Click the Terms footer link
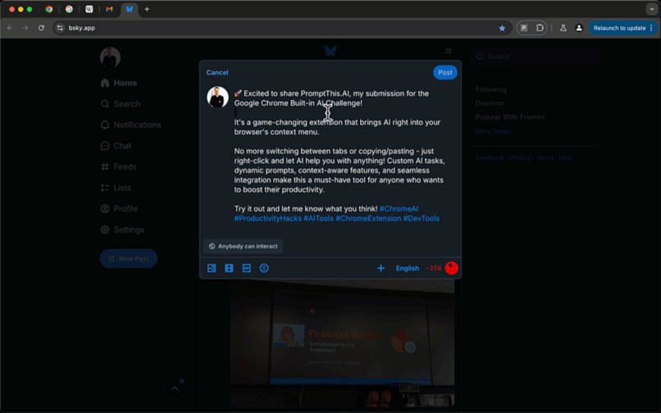Image resolution: width=661 pixels, height=413 pixels. coord(545,157)
